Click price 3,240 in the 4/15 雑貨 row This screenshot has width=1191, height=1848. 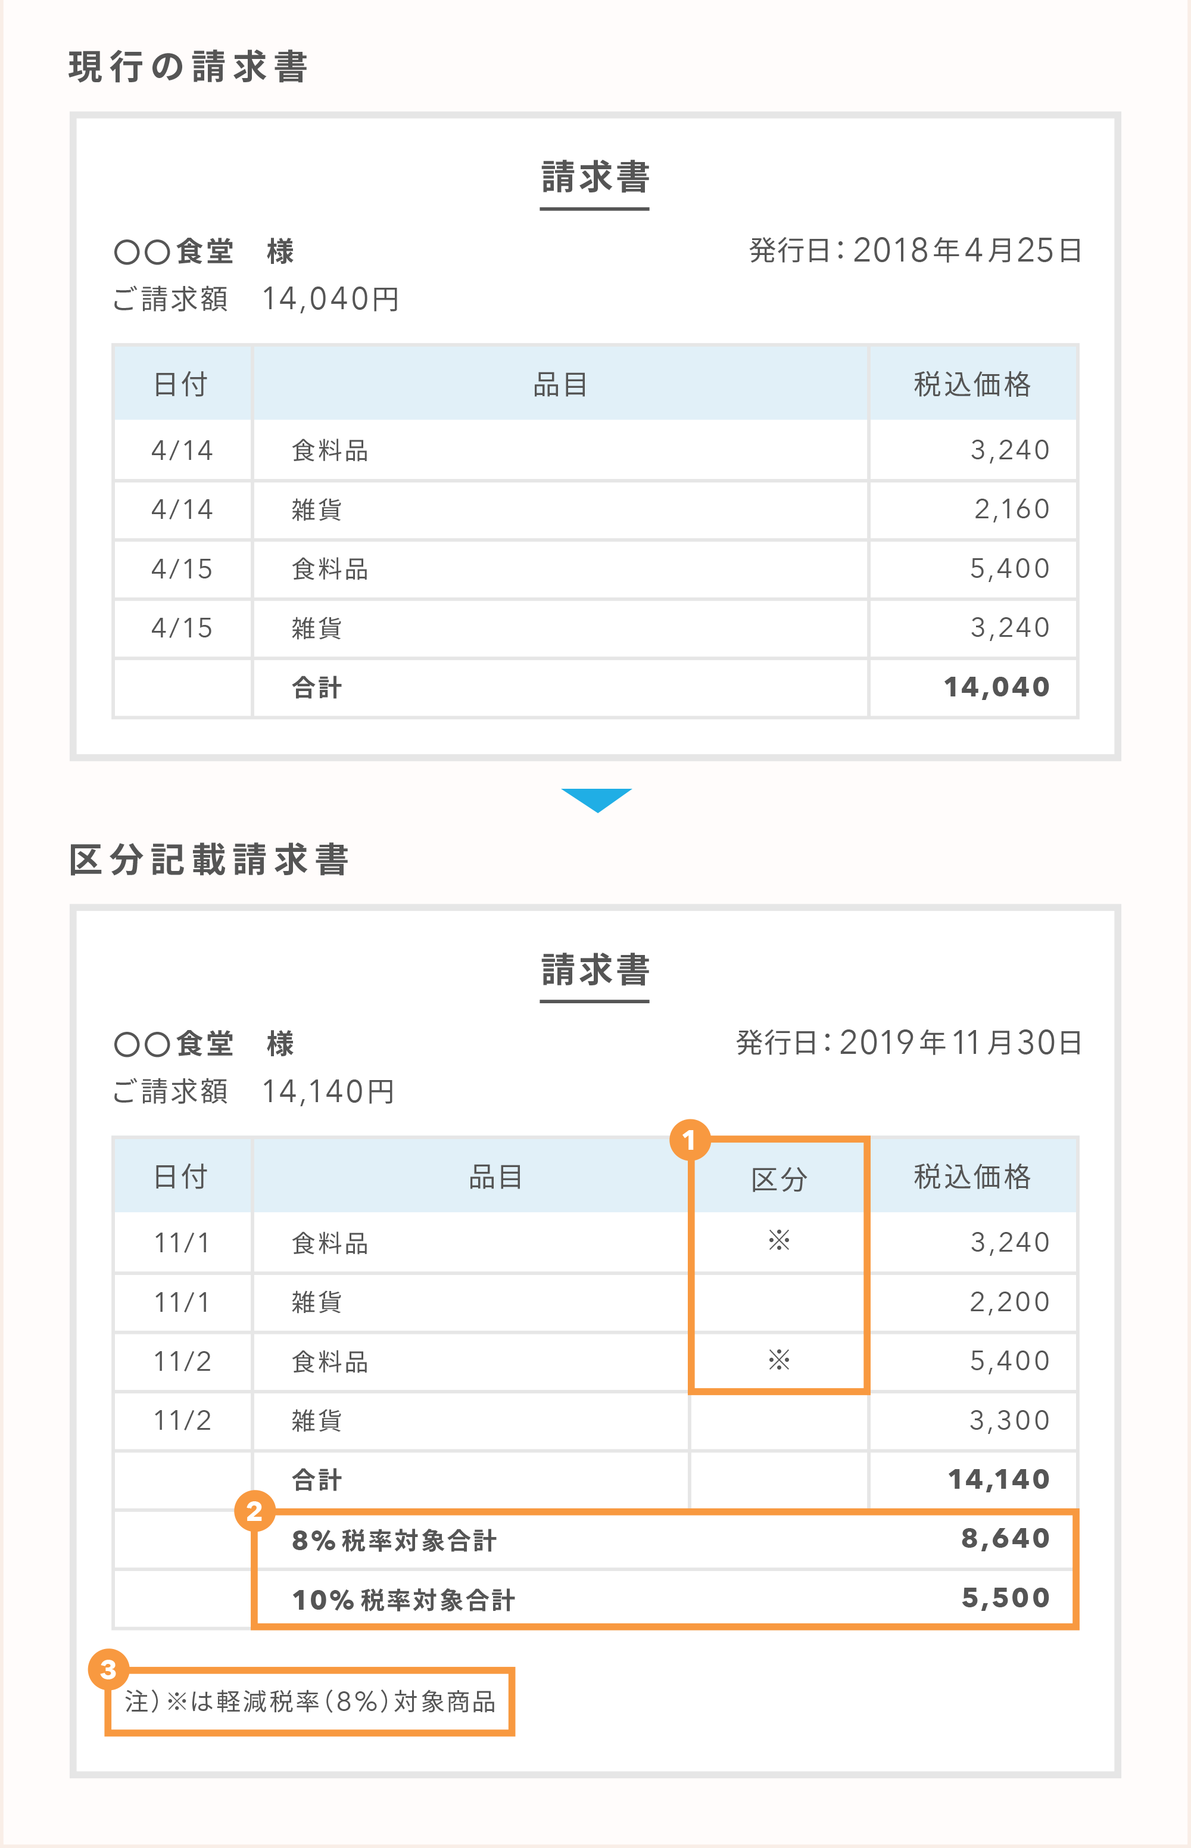(x=1010, y=627)
